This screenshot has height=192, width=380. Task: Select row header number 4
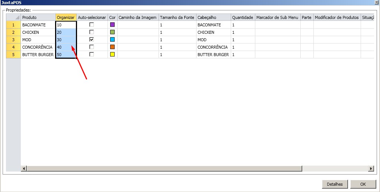coord(13,47)
